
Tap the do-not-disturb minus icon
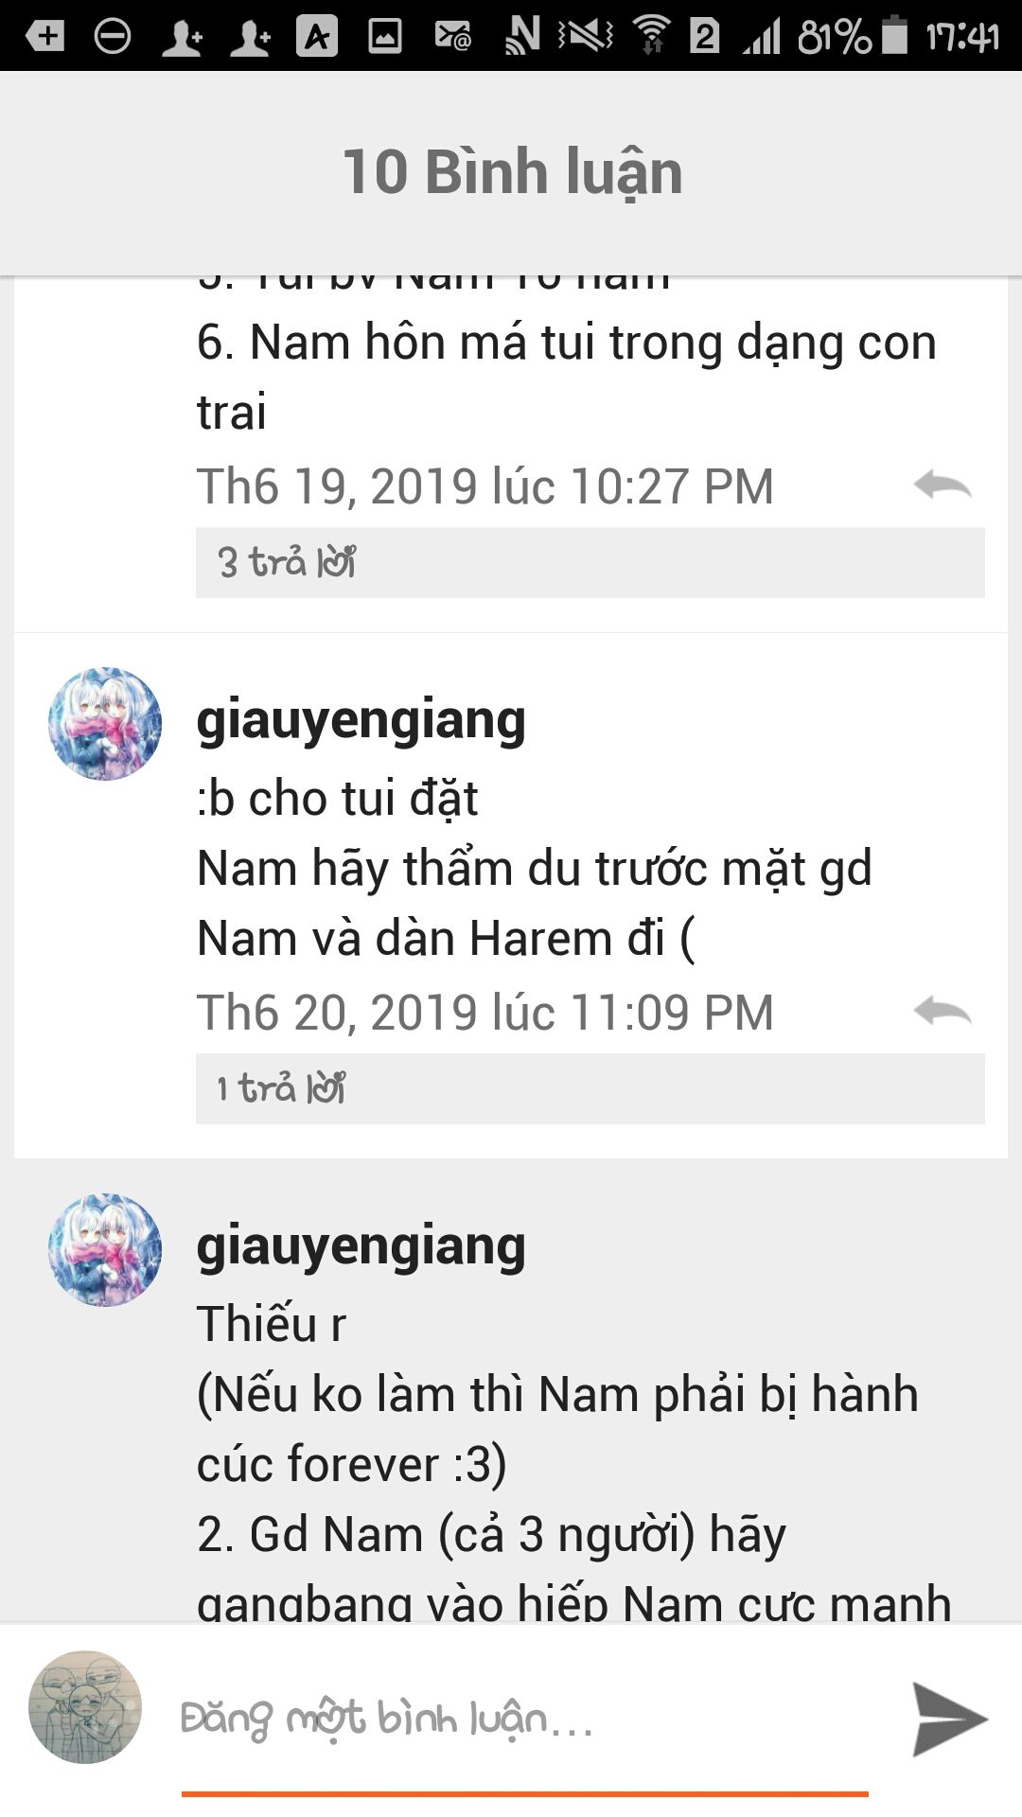(x=113, y=36)
